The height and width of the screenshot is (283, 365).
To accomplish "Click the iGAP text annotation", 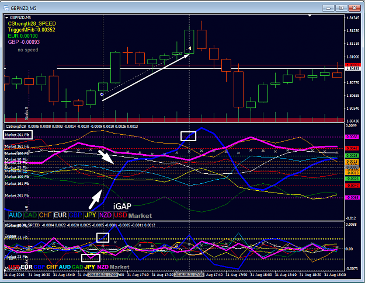I will coord(122,206).
